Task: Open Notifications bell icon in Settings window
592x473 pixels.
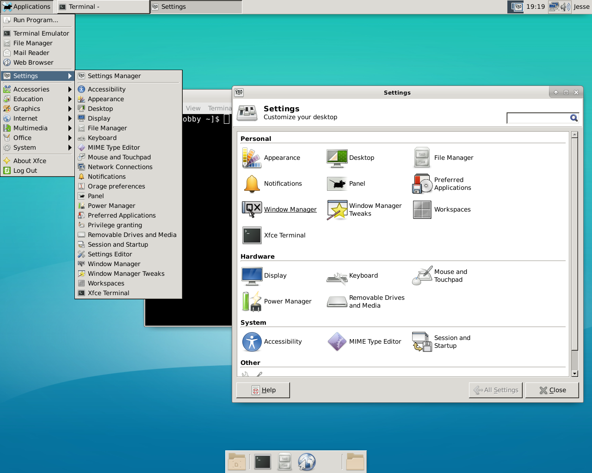Action: click(252, 184)
